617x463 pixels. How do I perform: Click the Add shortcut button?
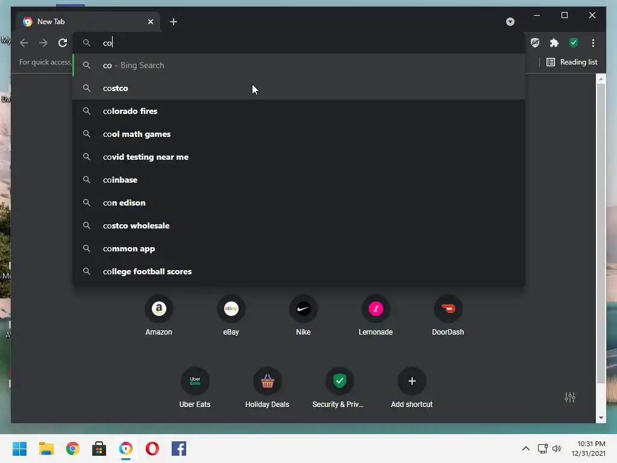click(412, 388)
